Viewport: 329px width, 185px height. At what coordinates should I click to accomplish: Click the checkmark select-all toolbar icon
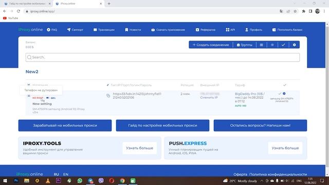[283, 45]
